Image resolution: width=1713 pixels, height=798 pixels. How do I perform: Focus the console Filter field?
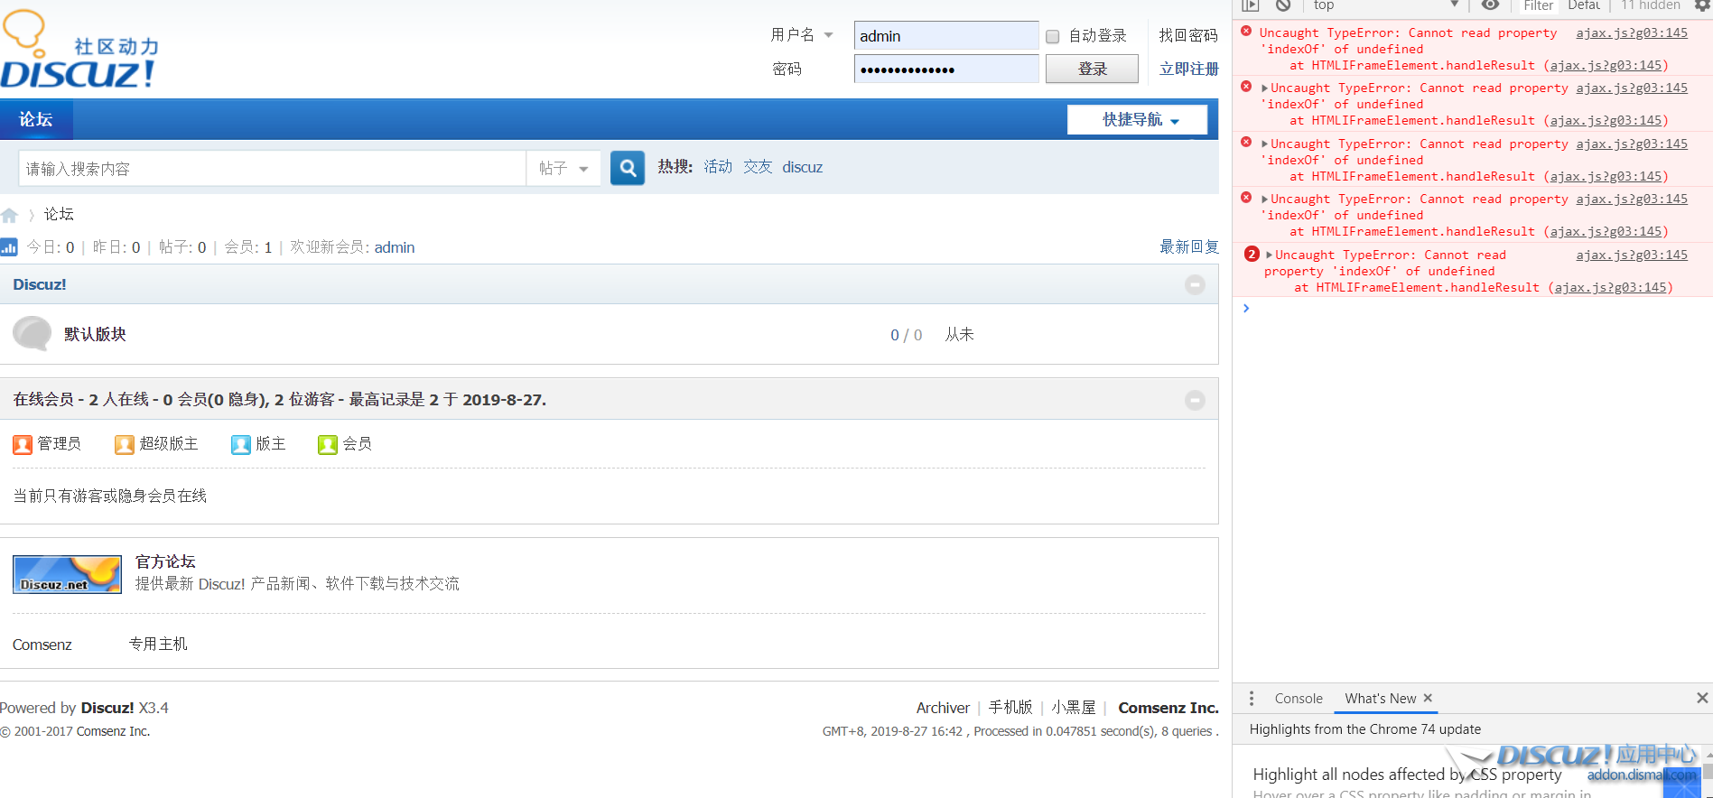(1539, 5)
